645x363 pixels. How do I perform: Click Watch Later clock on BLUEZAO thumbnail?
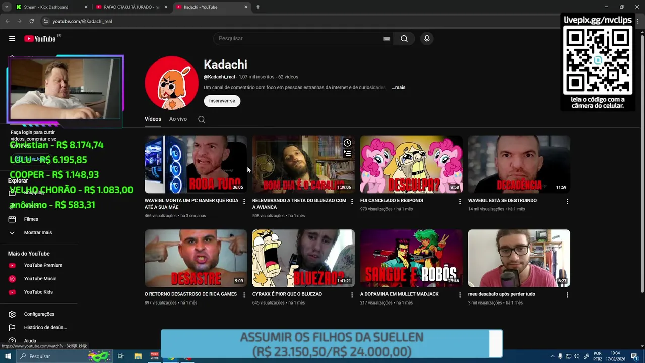[347, 143]
